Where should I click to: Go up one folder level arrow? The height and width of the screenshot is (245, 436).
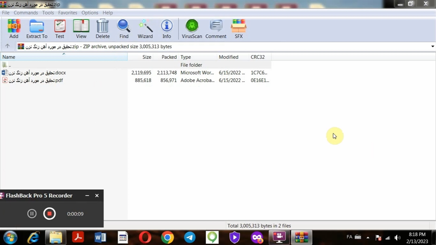[x=7, y=46]
